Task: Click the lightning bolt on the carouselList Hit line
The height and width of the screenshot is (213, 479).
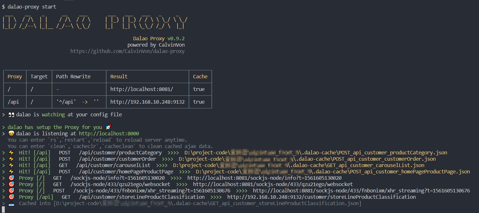Action: 11,165
